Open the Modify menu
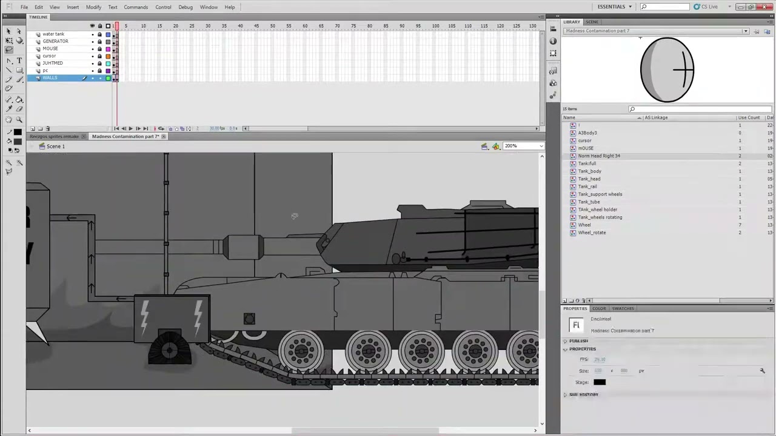Viewport: 776px width, 436px height. (x=93, y=7)
